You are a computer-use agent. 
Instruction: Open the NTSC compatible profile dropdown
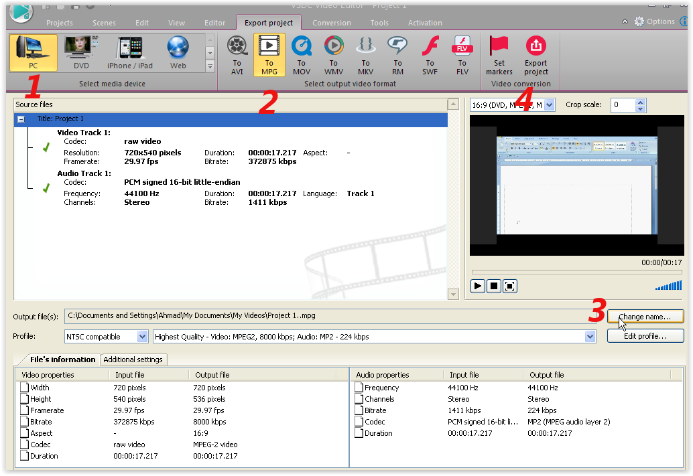[x=142, y=337]
